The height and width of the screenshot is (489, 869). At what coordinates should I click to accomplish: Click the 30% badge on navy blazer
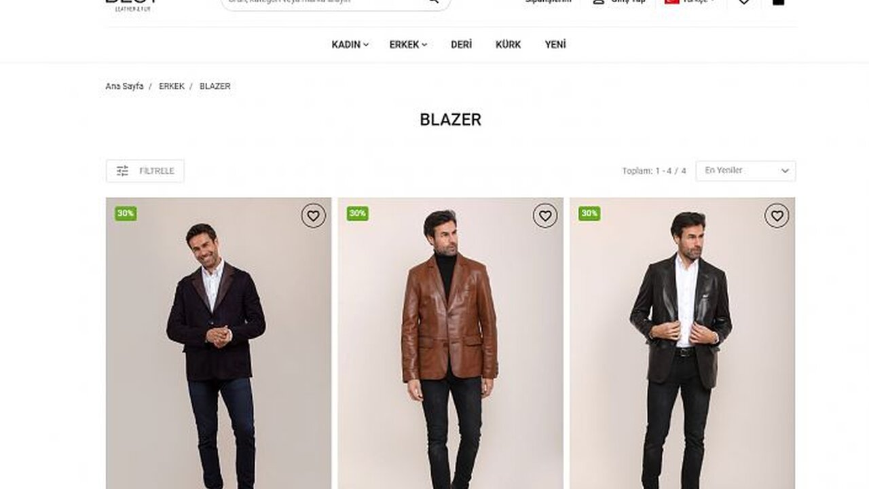(x=126, y=213)
